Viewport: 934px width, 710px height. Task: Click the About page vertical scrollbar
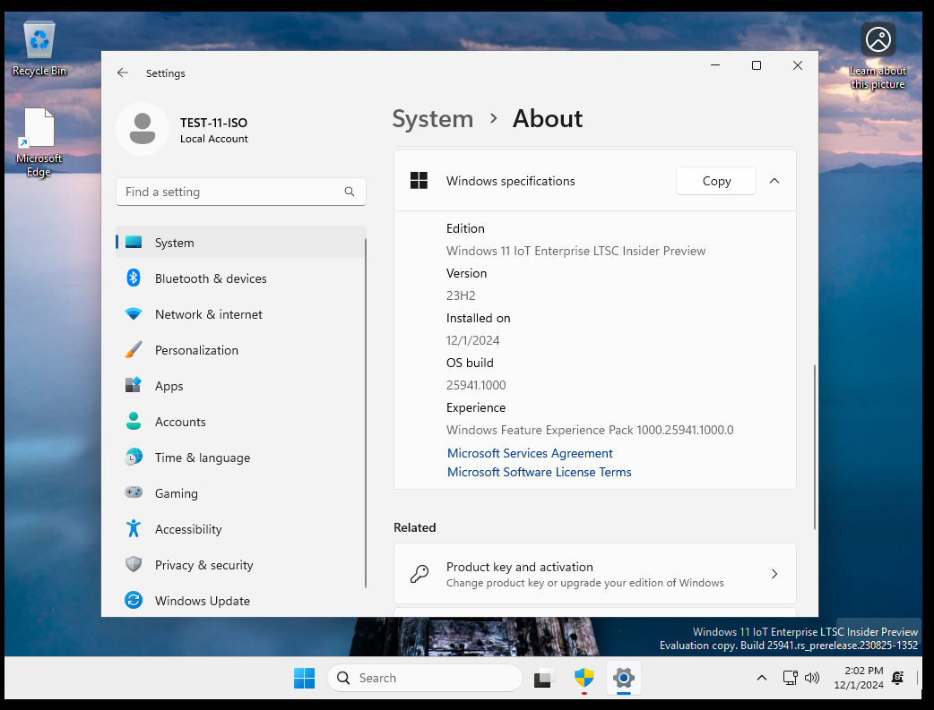coord(814,447)
